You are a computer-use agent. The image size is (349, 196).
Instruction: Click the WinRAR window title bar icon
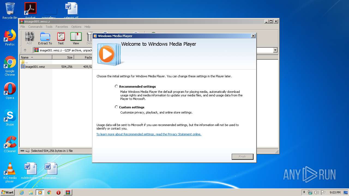pos(22,21)
